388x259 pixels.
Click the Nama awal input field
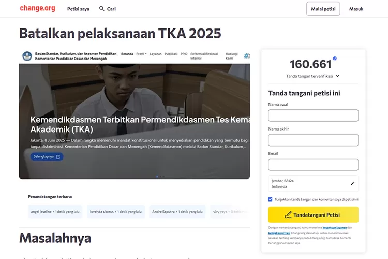[x=314, y=116]
